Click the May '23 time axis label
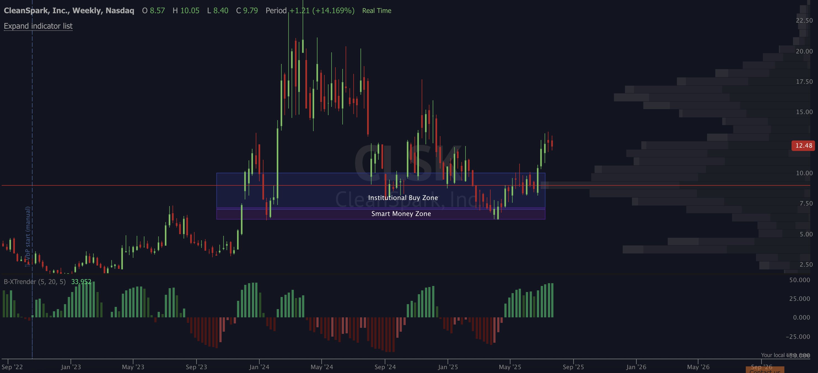This screenshot has height=373, width=818. [133, 367]
